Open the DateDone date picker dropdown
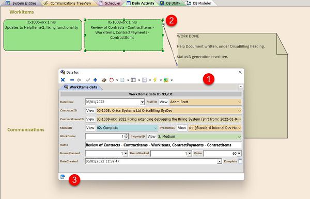The width and height of the screenshot is (310, 199). click(142, 102)
